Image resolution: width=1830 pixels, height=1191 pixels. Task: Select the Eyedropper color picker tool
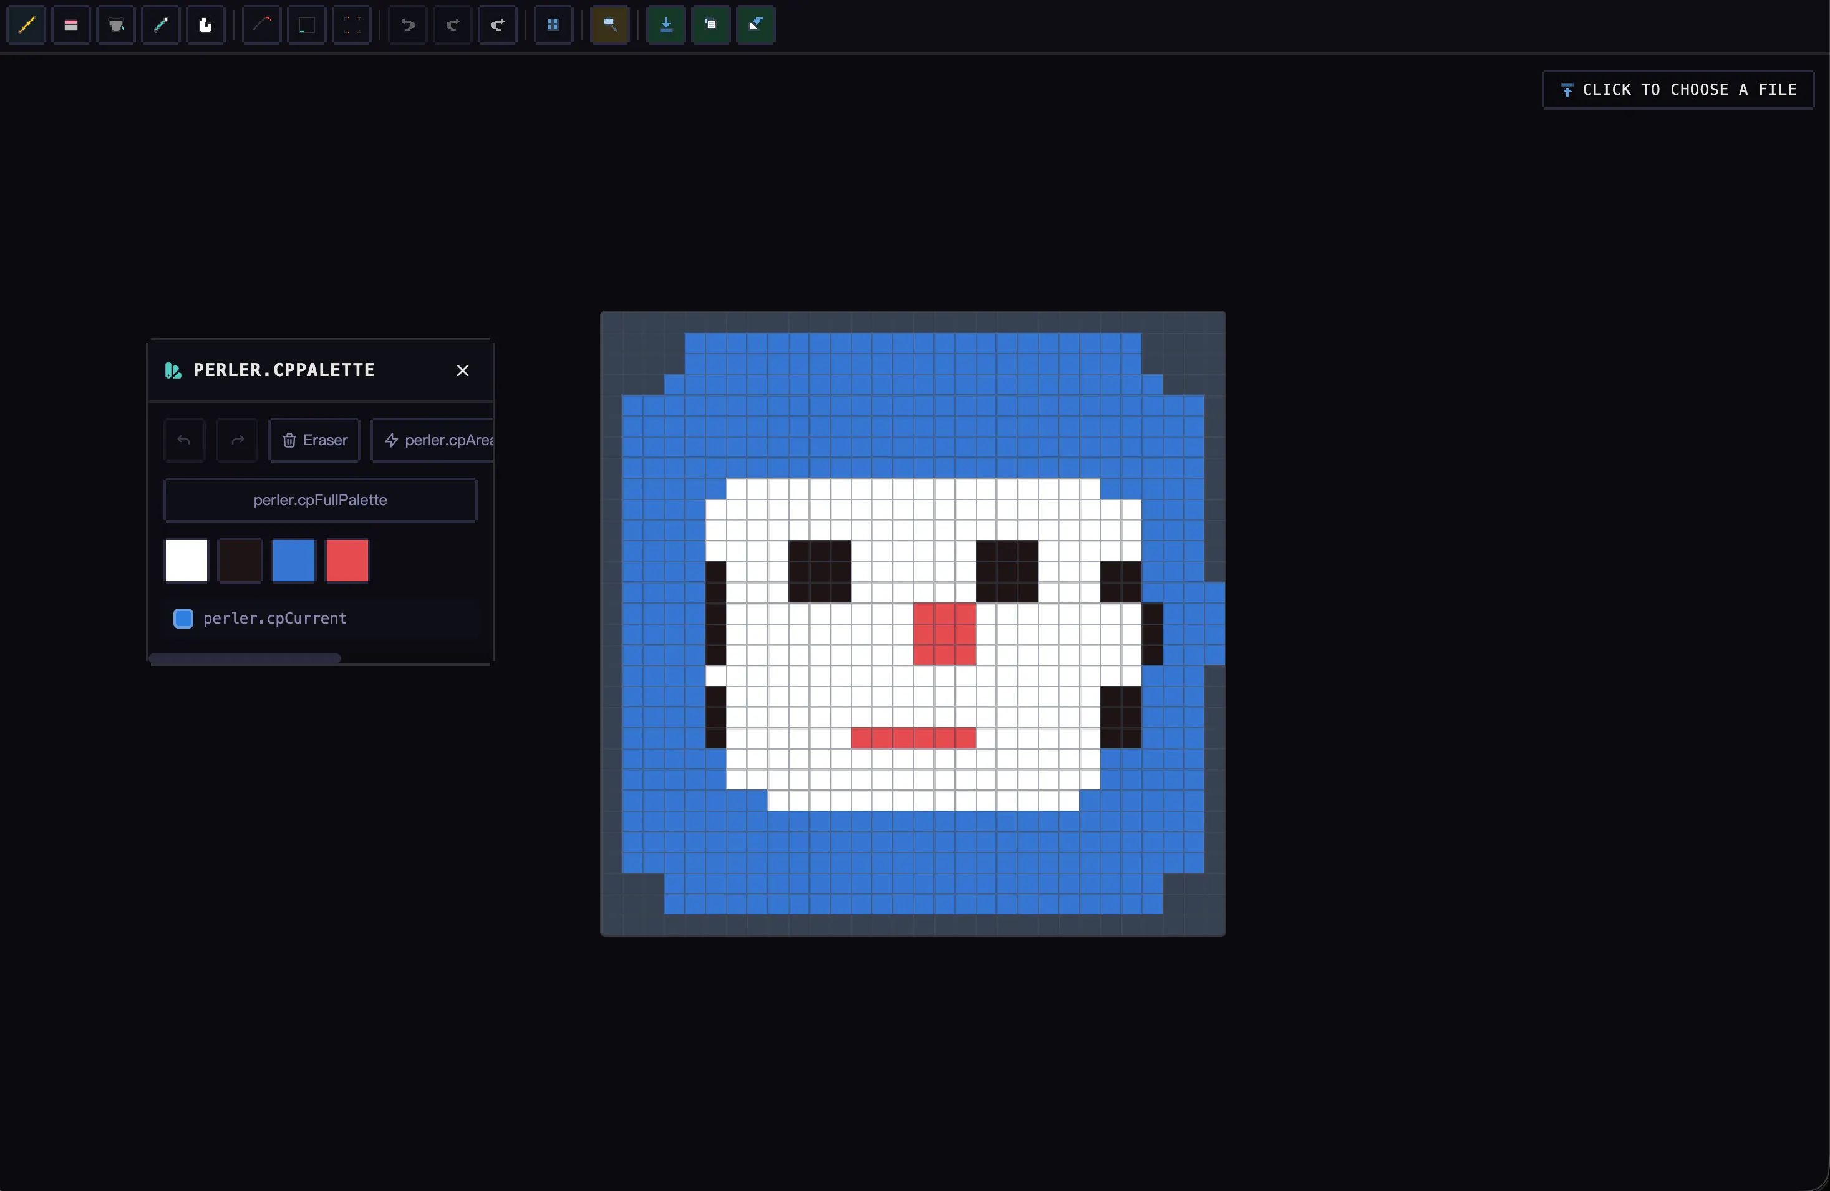click(x=161, y=24)
